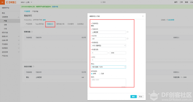This screenshot has height=102, width=193.
Task: Click the top search box
Action: [103, 2]
